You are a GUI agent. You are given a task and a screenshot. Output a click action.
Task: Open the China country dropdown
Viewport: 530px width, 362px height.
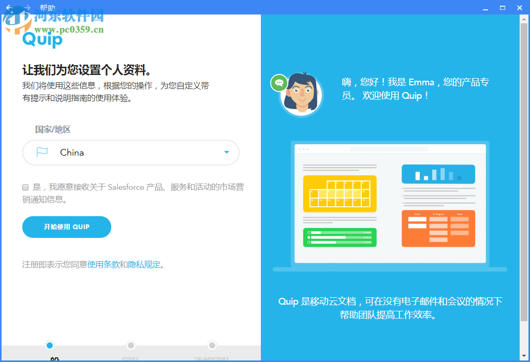tap(131, 153)
